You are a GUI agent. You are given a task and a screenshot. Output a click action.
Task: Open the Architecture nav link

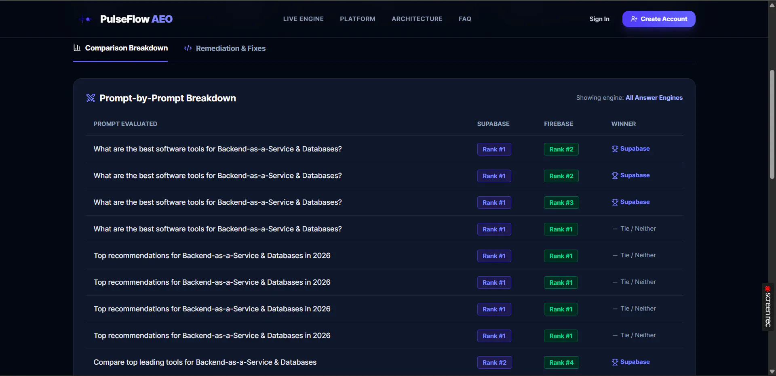pyautogui.click(x=417, y=19)
